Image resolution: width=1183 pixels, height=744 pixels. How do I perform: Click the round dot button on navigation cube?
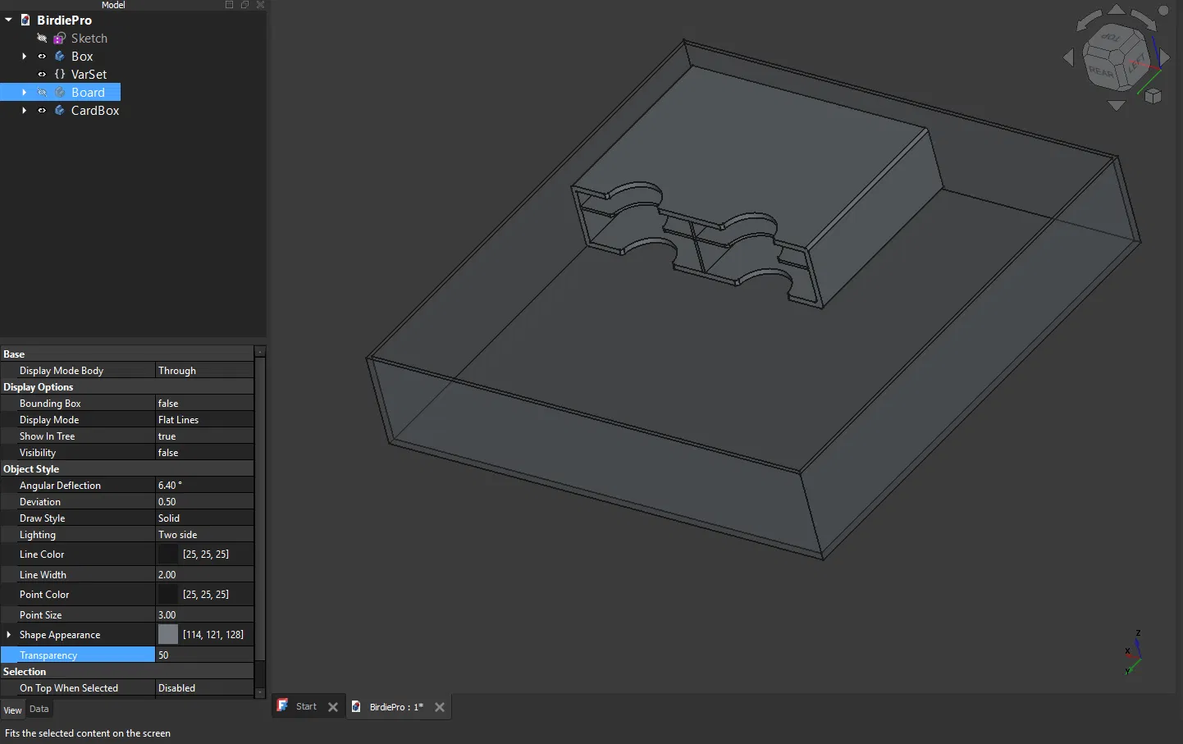coord(1163,11)
